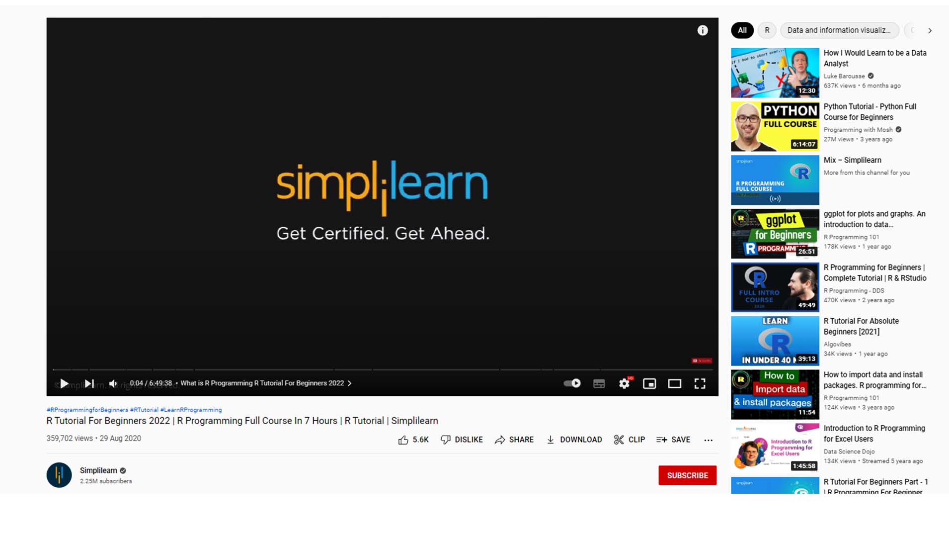
Task: Open more actions three-dot menu
Action: [708, 440]
